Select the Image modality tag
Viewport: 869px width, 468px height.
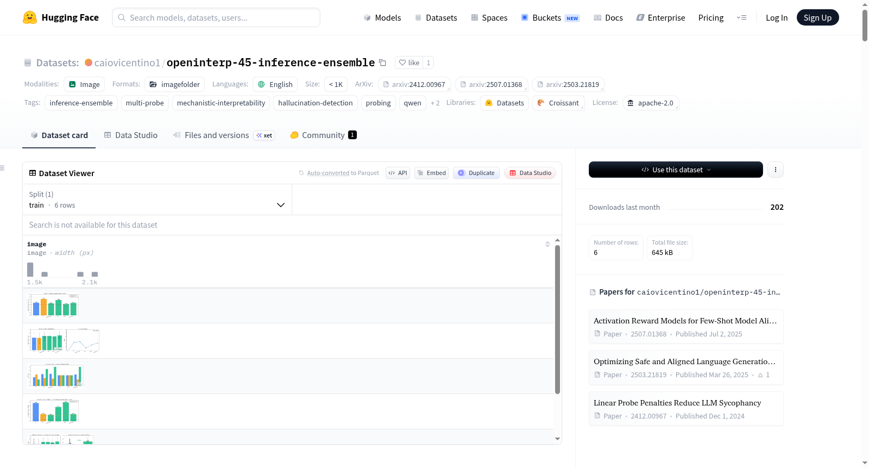pyautogui.click(x=84, y=84)
